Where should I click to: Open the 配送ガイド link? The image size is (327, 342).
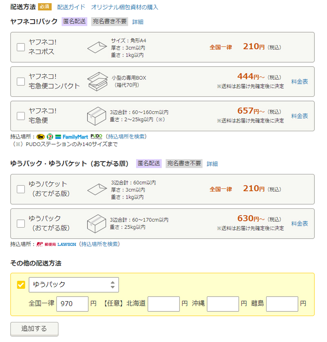pyautogui.click(x=71, y=7)
